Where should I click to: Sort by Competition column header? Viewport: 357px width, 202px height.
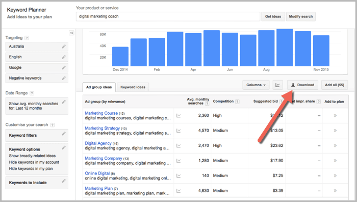click(223, 102)
